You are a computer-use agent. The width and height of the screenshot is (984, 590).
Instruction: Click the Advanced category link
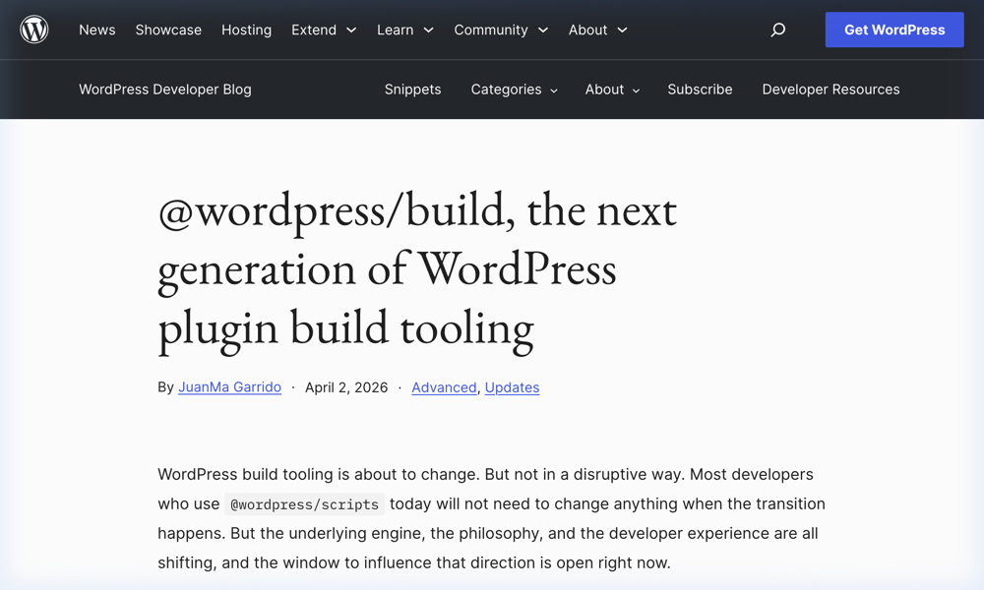(444, 387)
